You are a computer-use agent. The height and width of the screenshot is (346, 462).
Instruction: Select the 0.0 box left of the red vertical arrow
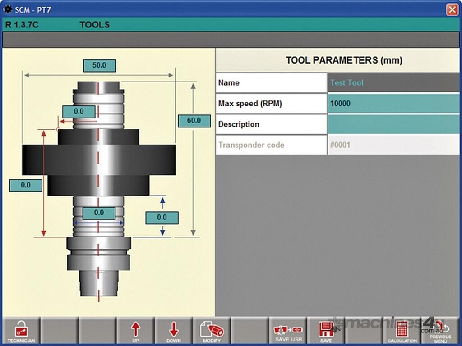26,185
